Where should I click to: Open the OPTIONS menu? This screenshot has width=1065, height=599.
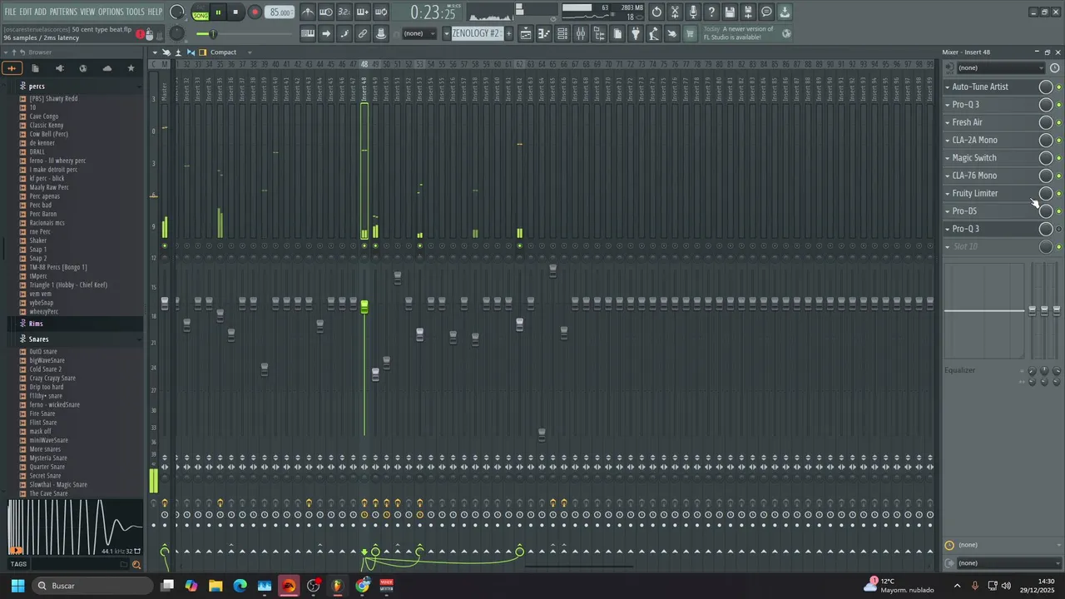click(111, 12)
